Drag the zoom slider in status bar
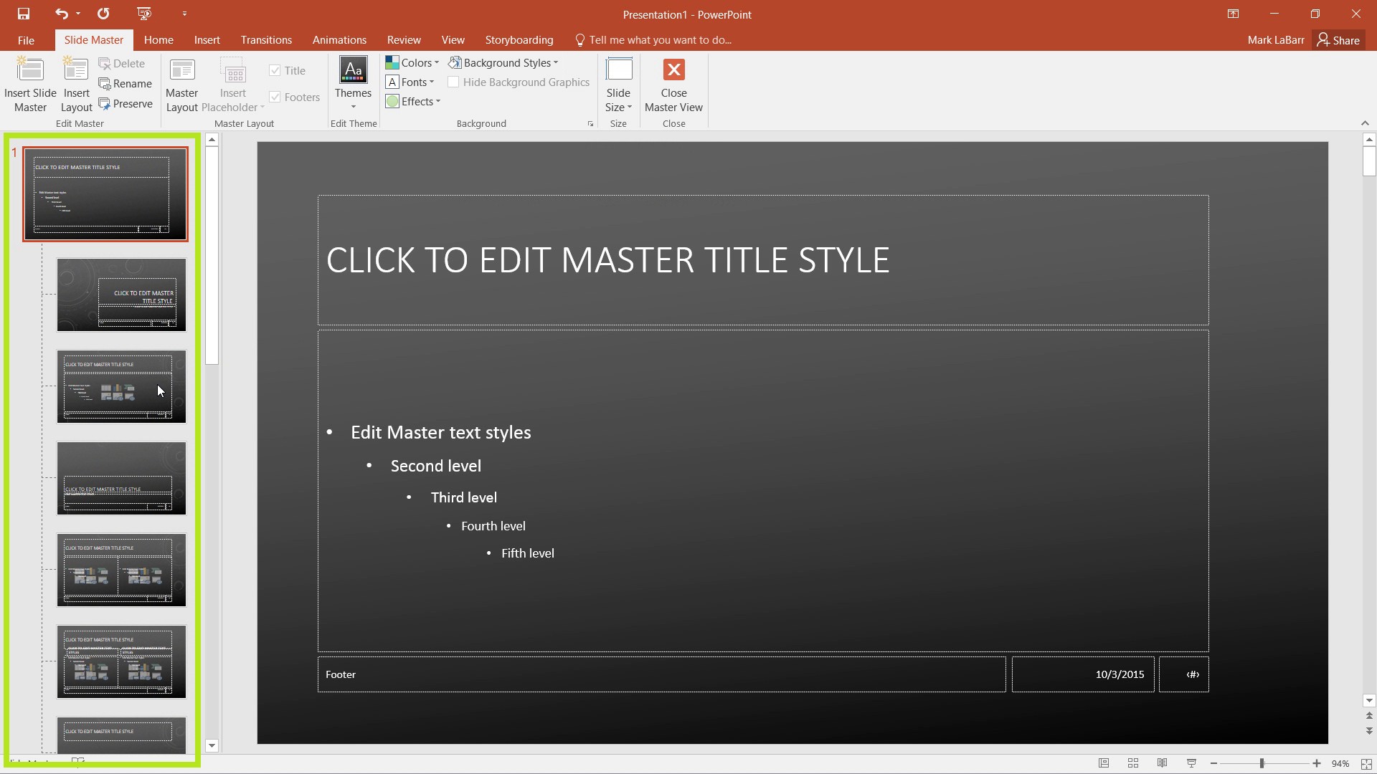The height and width of the screenshot is (774, 1377). (1262, 763)
